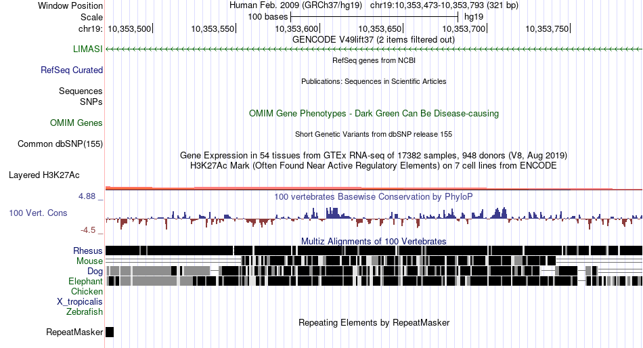Click the RepeatMasker track label
643x348 pixels.
coord(74,332)
